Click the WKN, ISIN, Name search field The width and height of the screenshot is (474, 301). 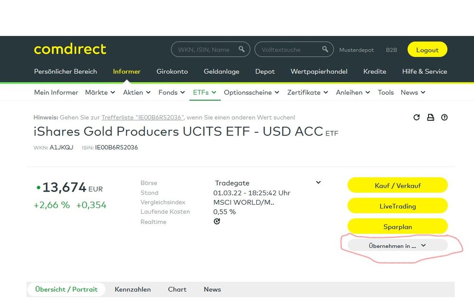tap(204, 49)
